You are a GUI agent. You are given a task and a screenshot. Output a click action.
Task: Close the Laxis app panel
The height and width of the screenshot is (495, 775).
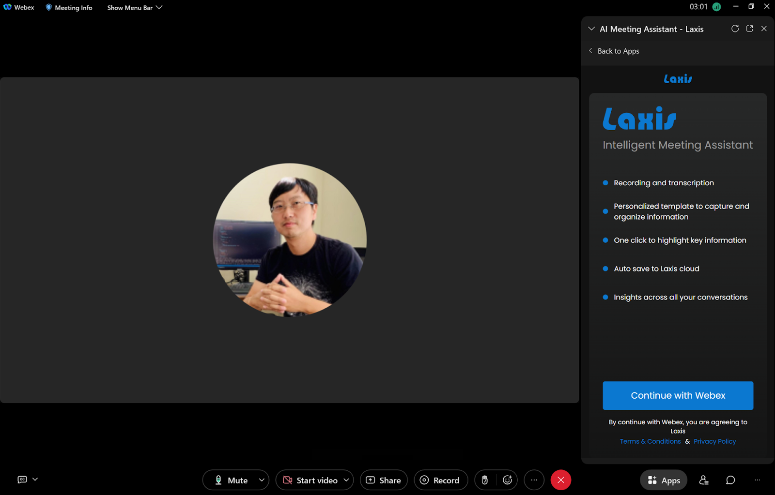point(764,29)
